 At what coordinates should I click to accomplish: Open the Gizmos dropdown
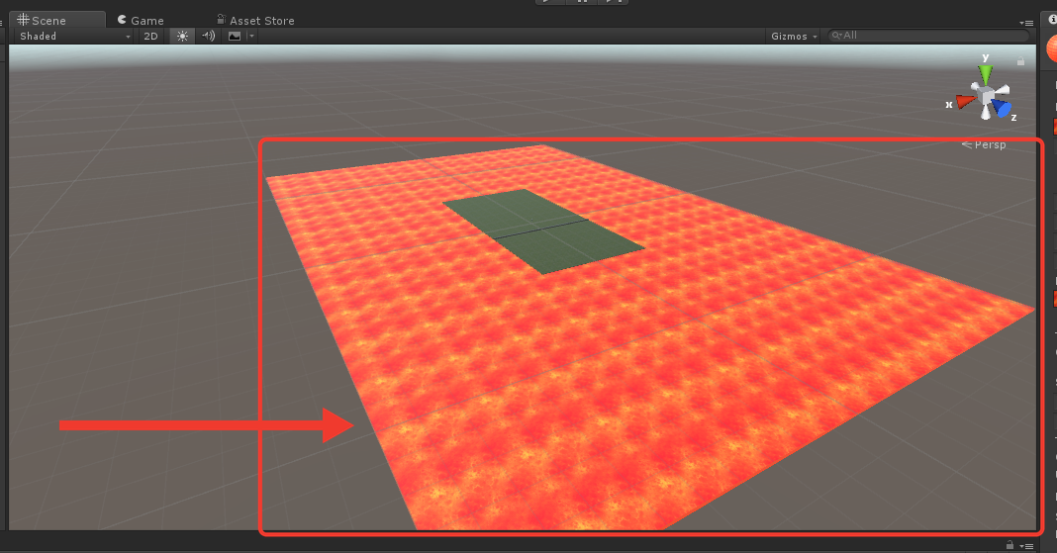coord(794,37)
